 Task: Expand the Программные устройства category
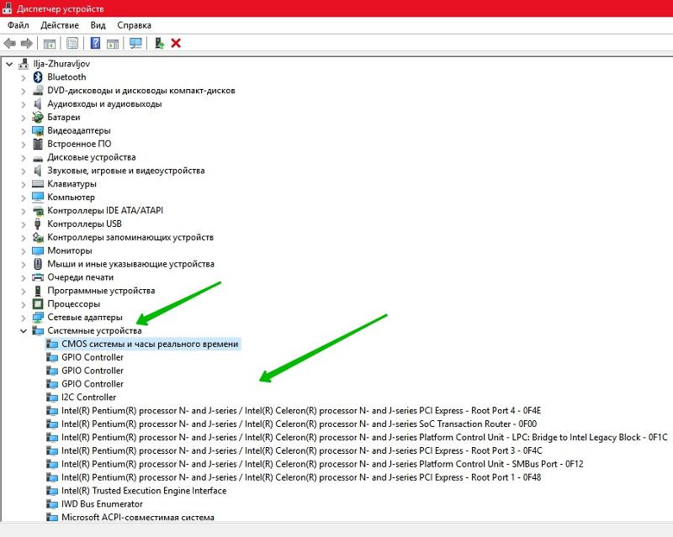click(24, 291)
